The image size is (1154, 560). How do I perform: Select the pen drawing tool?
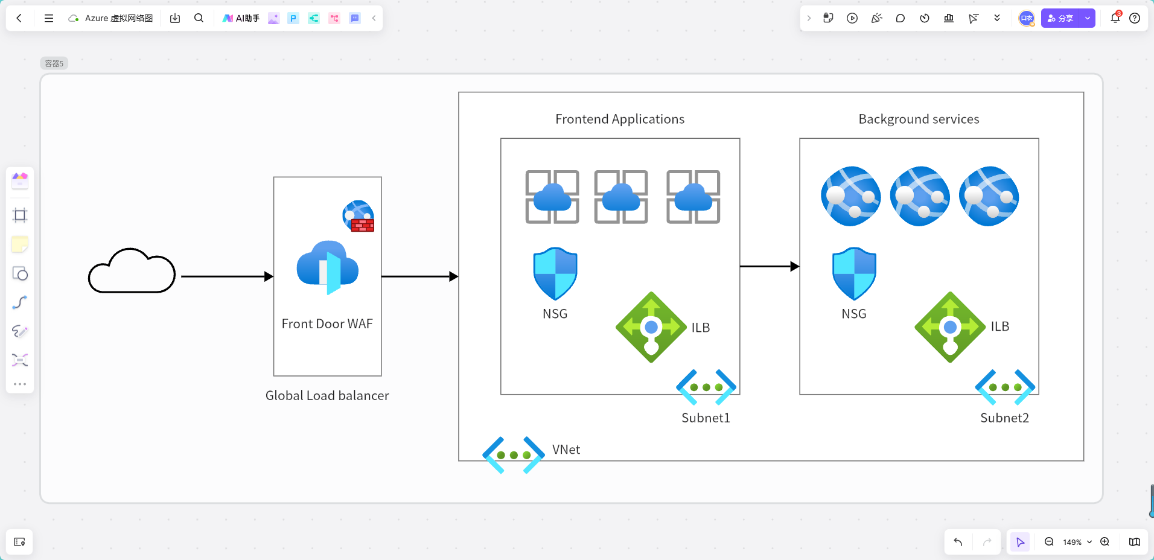point(20,331)
